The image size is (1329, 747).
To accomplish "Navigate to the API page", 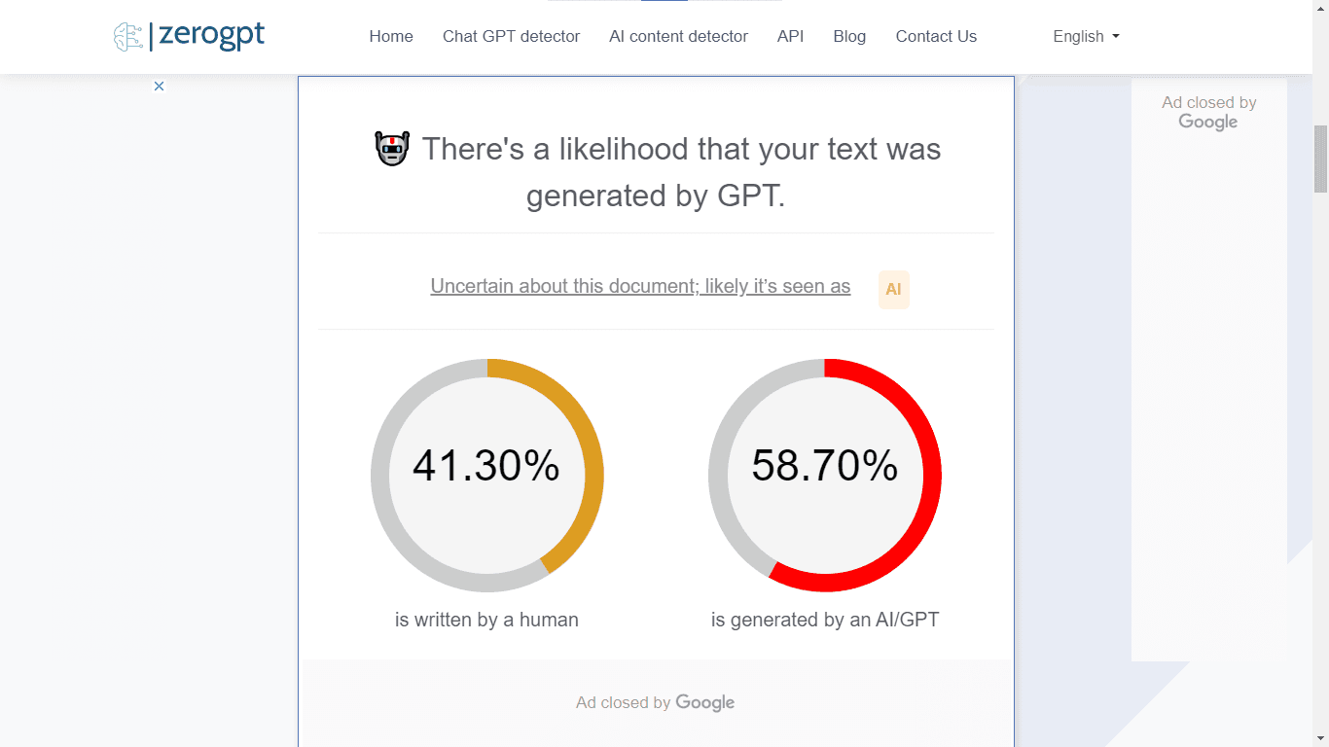I will 790,37.
